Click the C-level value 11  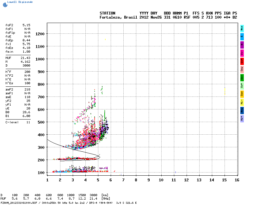(28, 122)
